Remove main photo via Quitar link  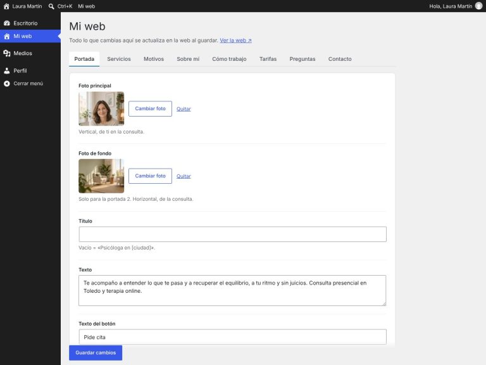point(184,109)
